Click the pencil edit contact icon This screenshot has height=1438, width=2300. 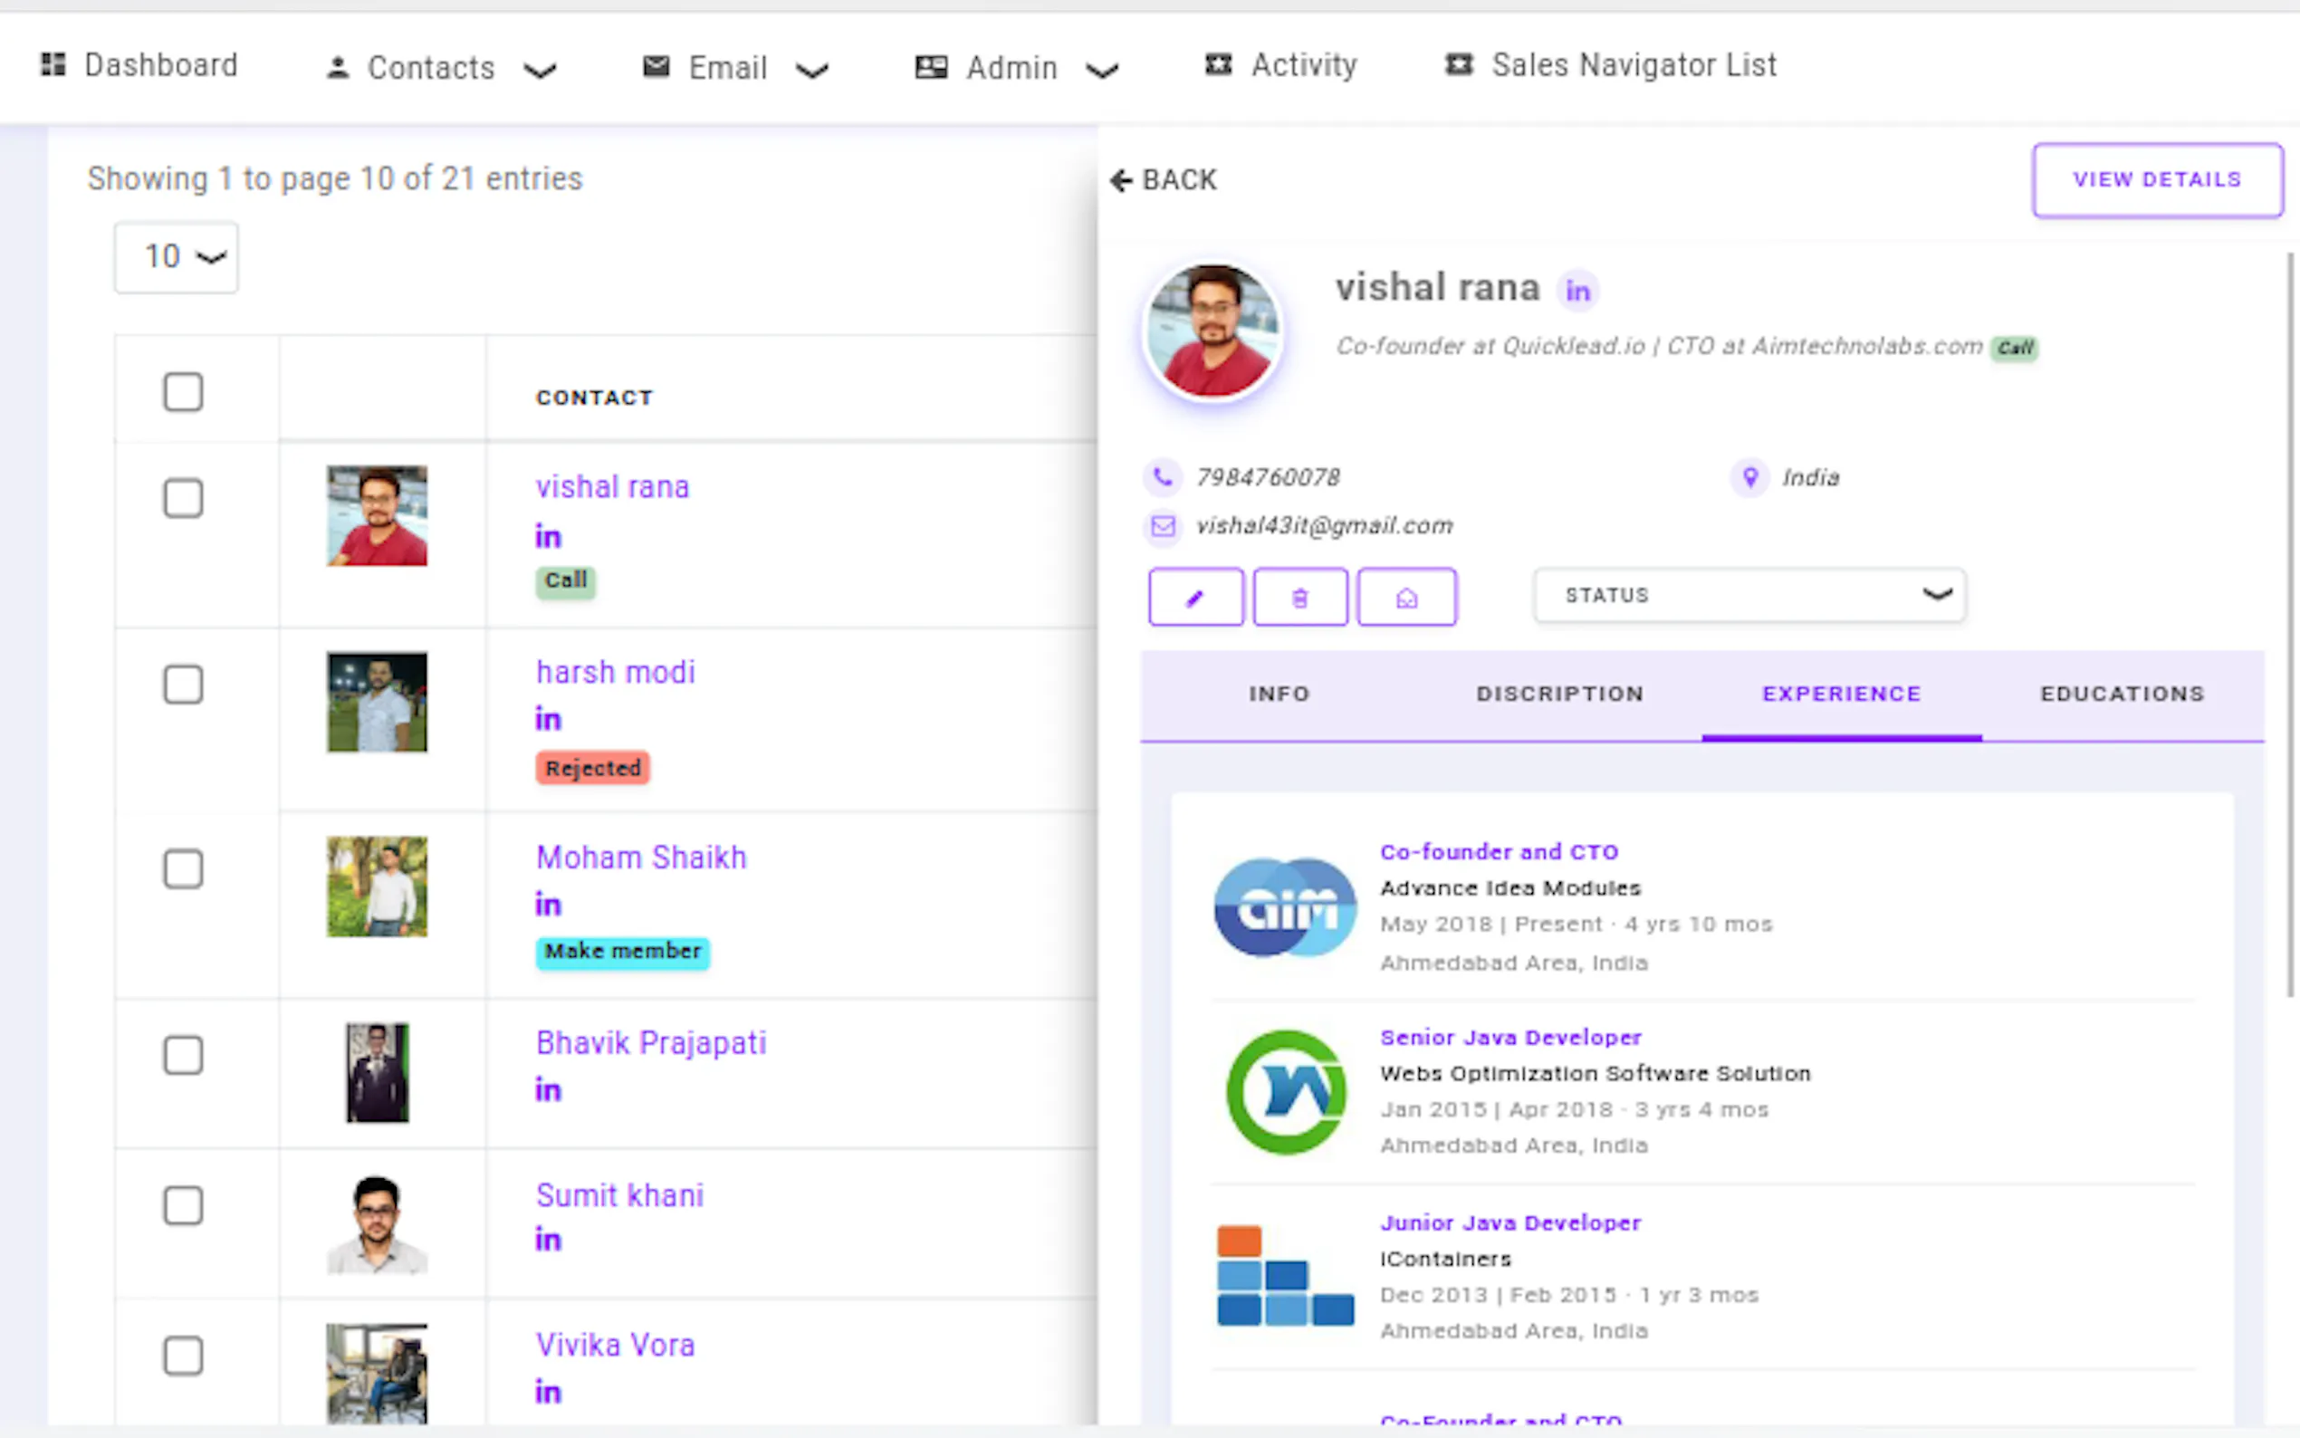pos(1195,598)
